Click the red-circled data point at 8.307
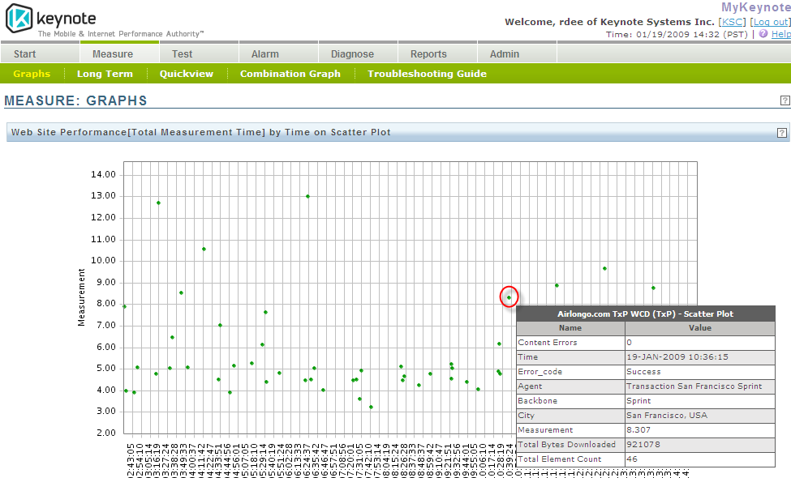The height and width of the screenshot is (478, 791). pos(509,297)
